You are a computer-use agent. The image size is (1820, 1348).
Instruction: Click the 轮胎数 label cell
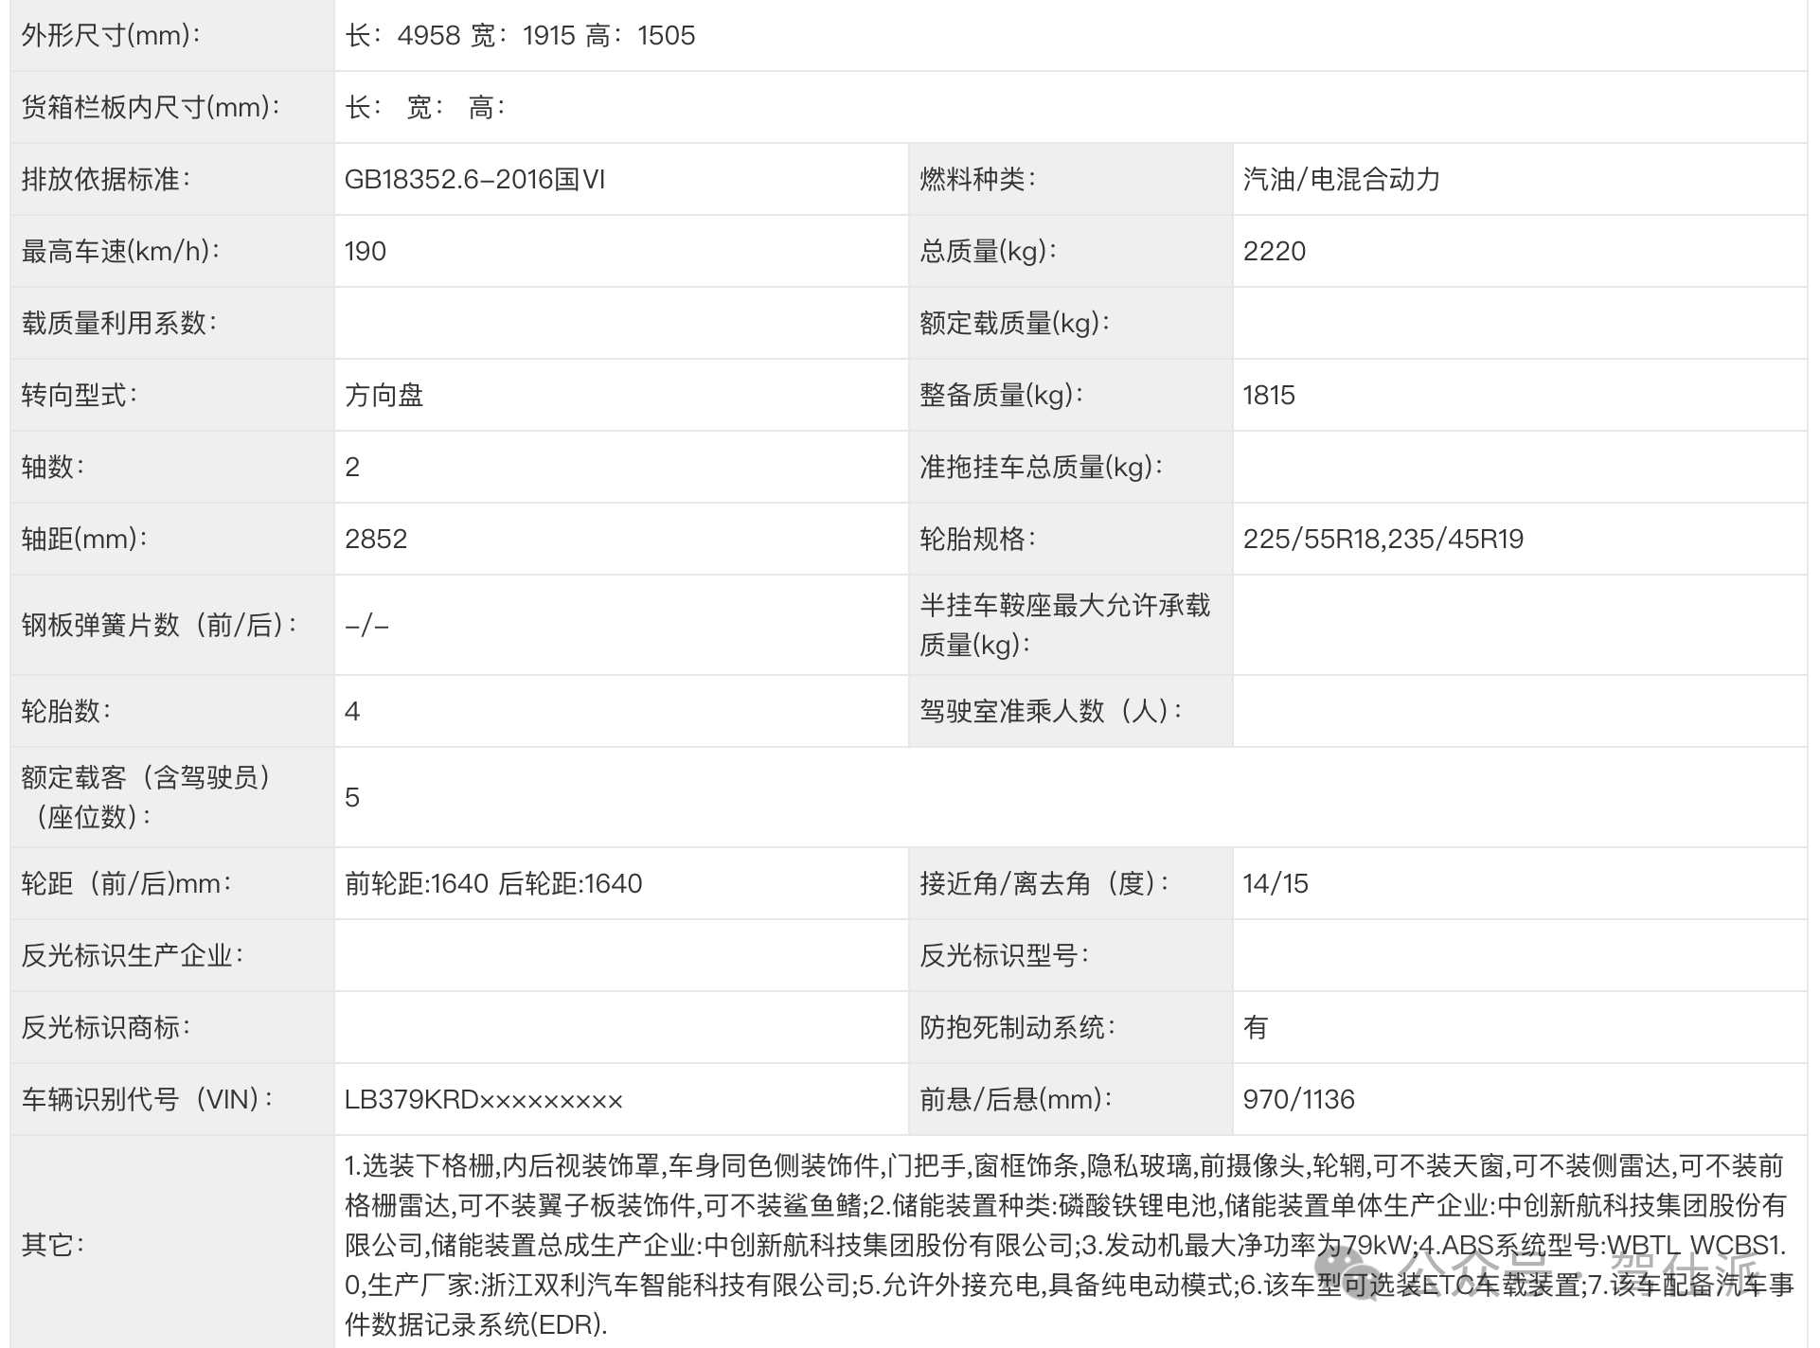tap(66, 711)
